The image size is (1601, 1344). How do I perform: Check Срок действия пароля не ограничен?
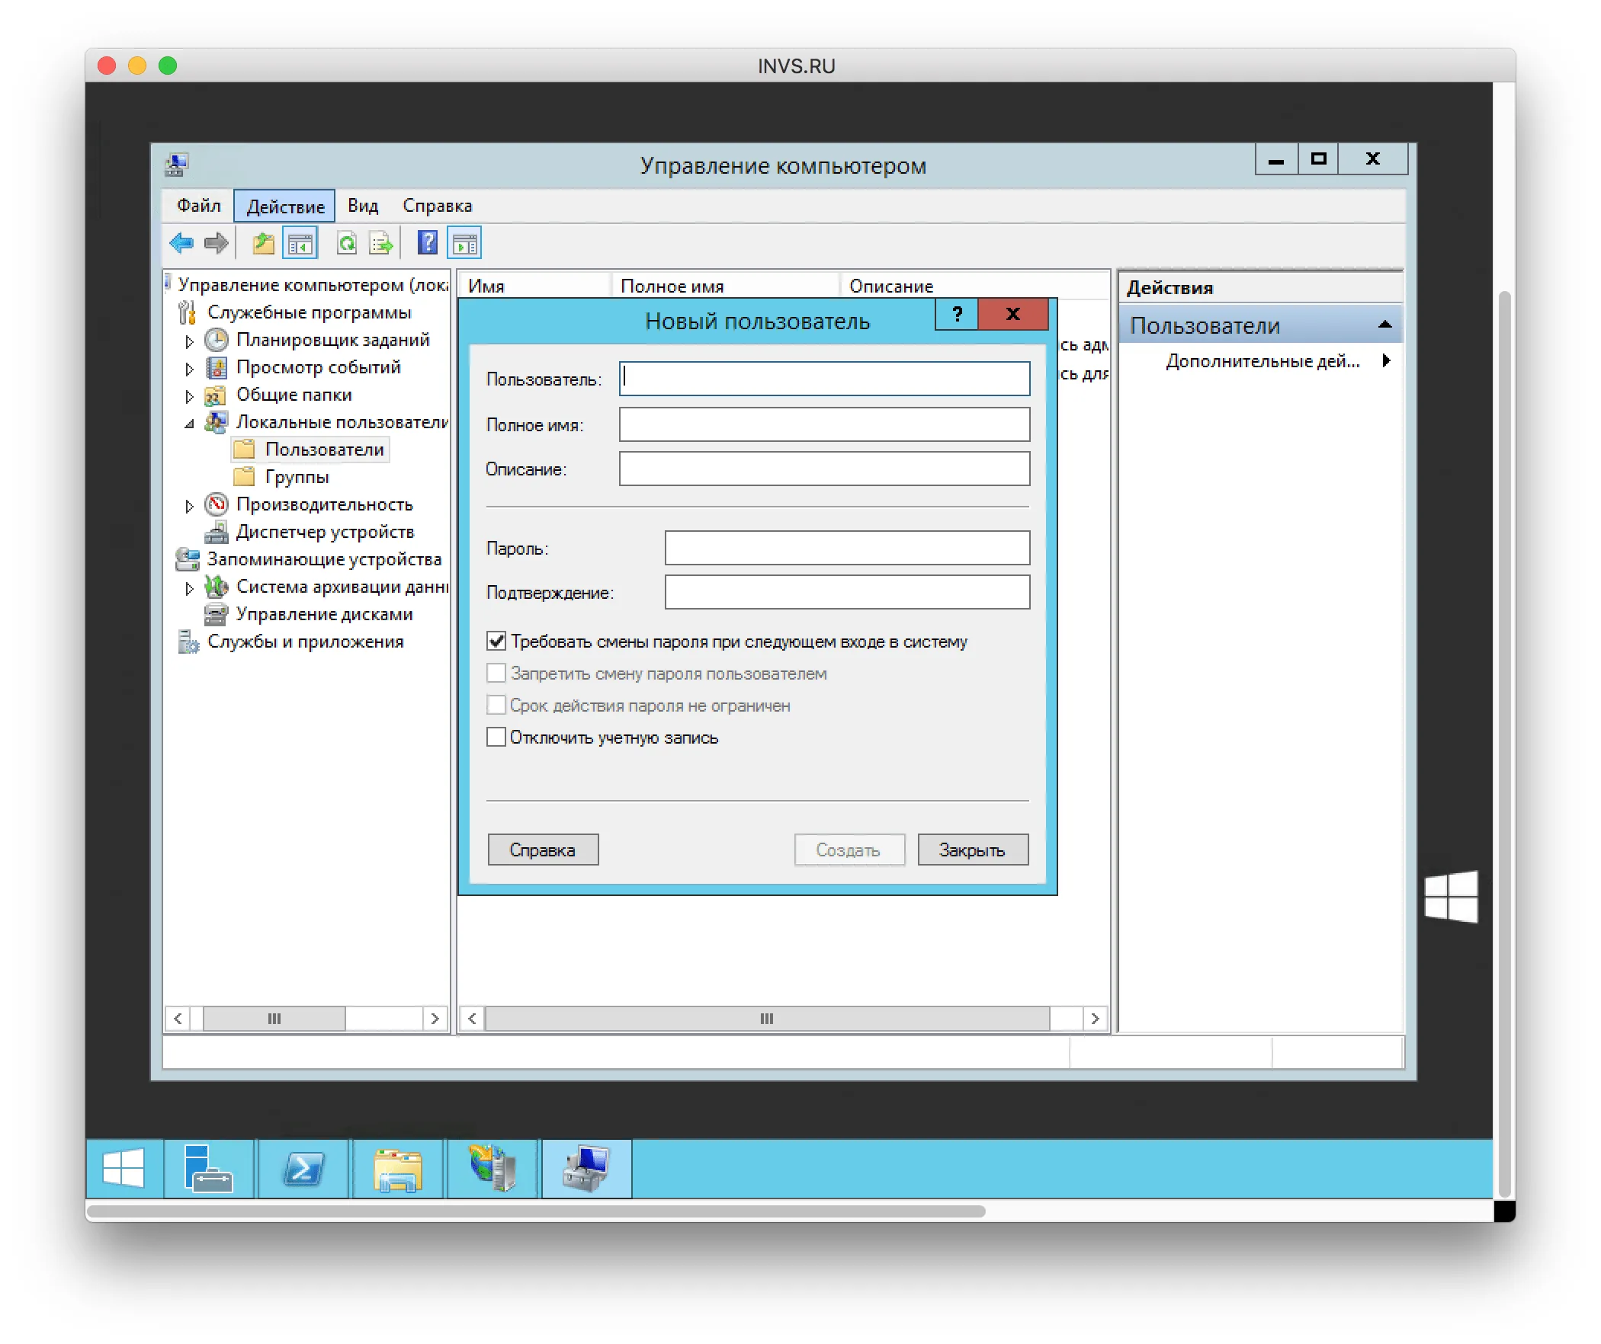496,705
